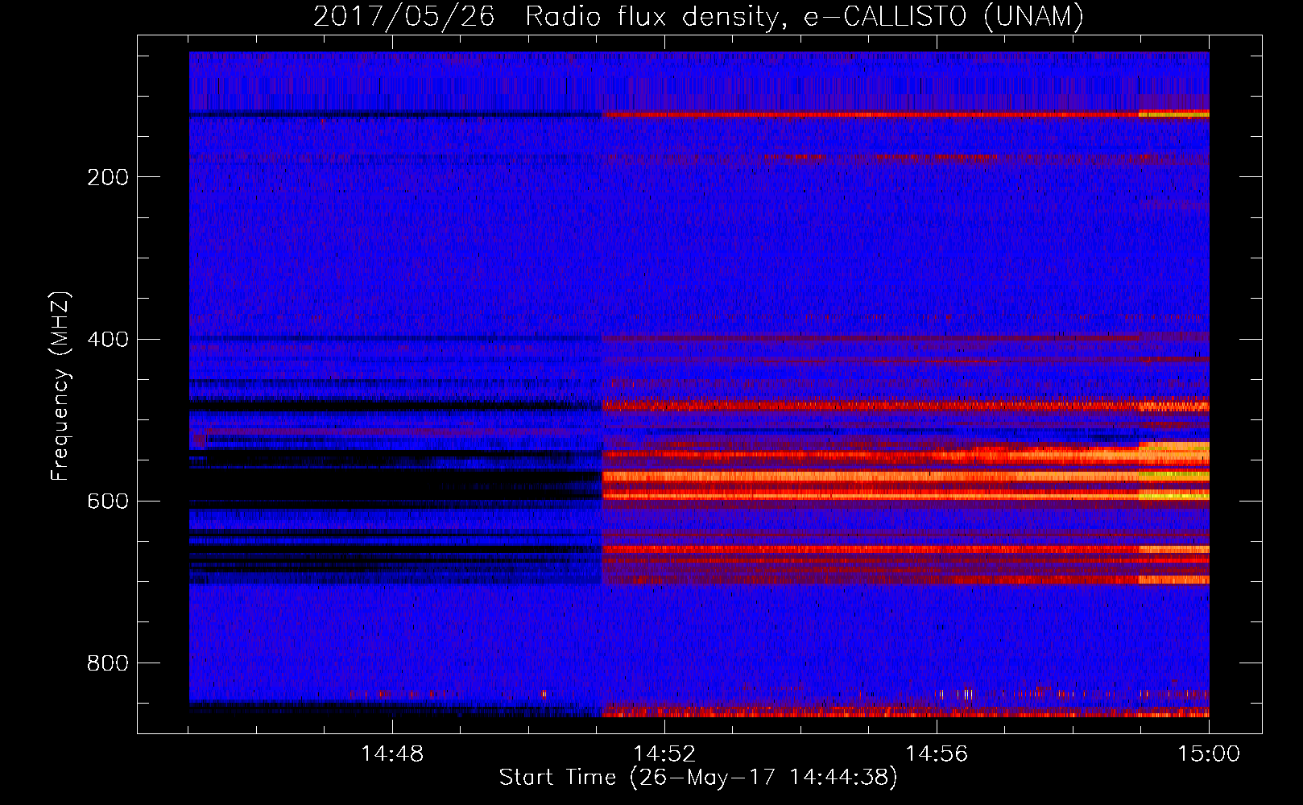This screenshot has height=805, width=1303.
Task: Click the 14:52 time tick label
Action: point(664,754)
